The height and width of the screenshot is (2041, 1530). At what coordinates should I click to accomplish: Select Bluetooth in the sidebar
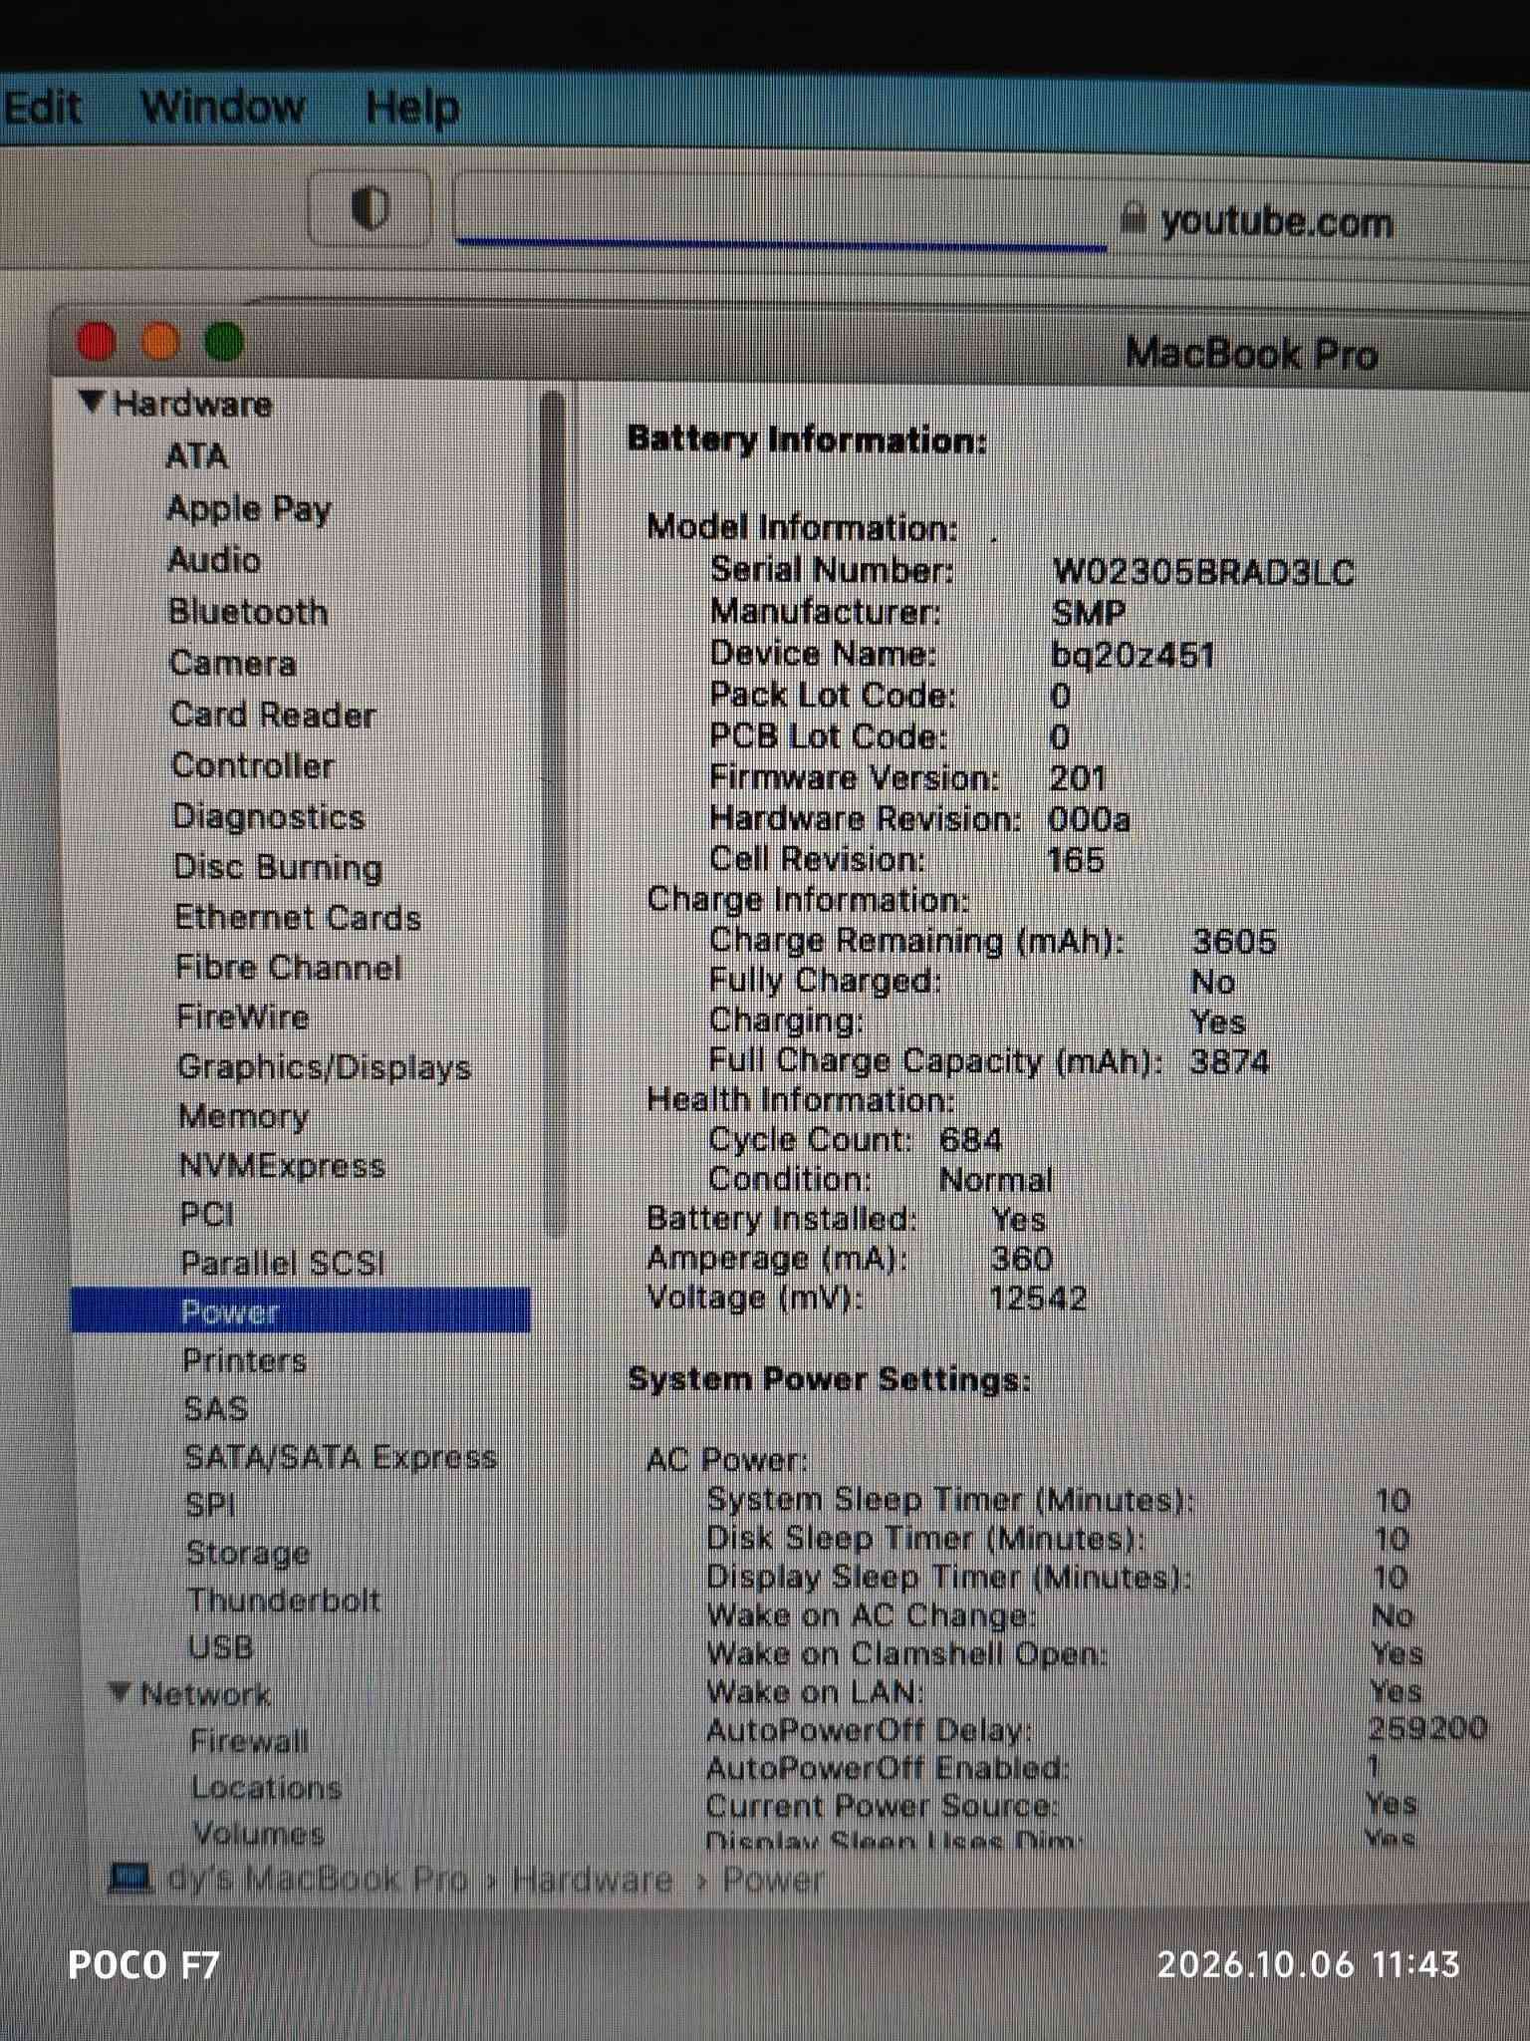248,612
